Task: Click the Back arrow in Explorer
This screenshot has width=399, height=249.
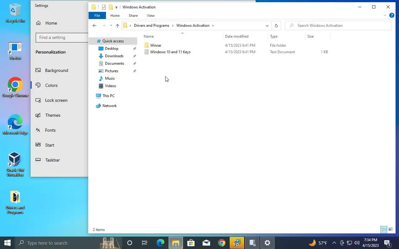Action: (95, 26)
